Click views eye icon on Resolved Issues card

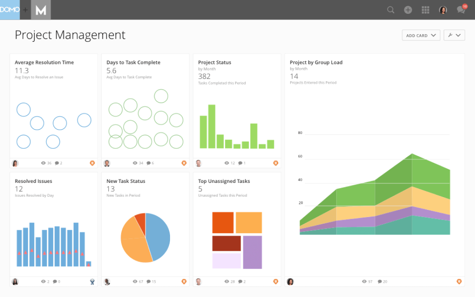coord(44,281)
